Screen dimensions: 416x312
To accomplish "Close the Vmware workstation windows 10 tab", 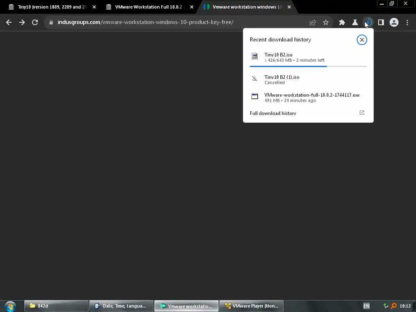I will (289, 7).
